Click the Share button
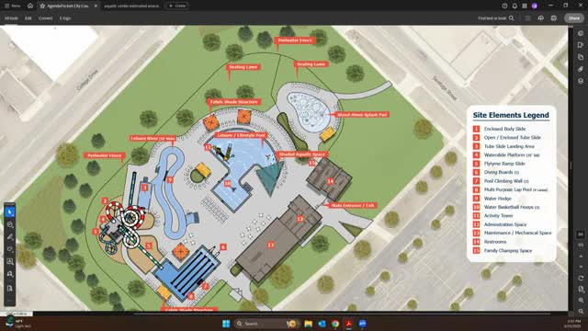The image size is (588, 331). click(x=574, y=18)
